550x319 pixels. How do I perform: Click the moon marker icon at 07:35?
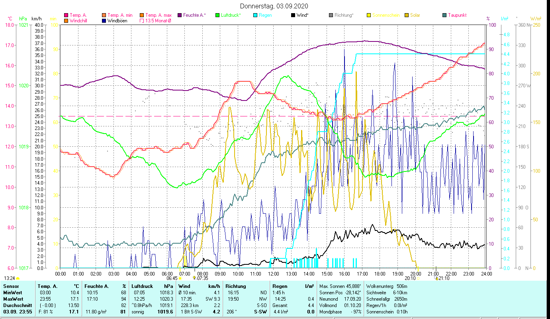click(194, 278)
